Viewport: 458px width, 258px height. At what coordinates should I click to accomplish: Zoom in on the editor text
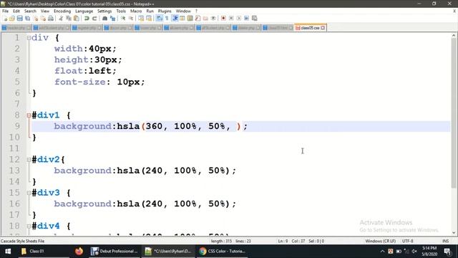tap(123, 19)
